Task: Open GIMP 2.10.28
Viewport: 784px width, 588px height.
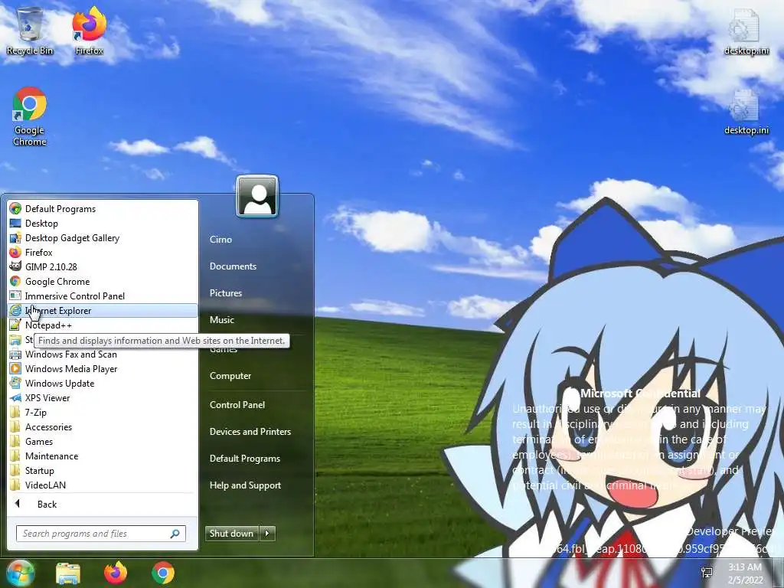Action: coord(103,266)
